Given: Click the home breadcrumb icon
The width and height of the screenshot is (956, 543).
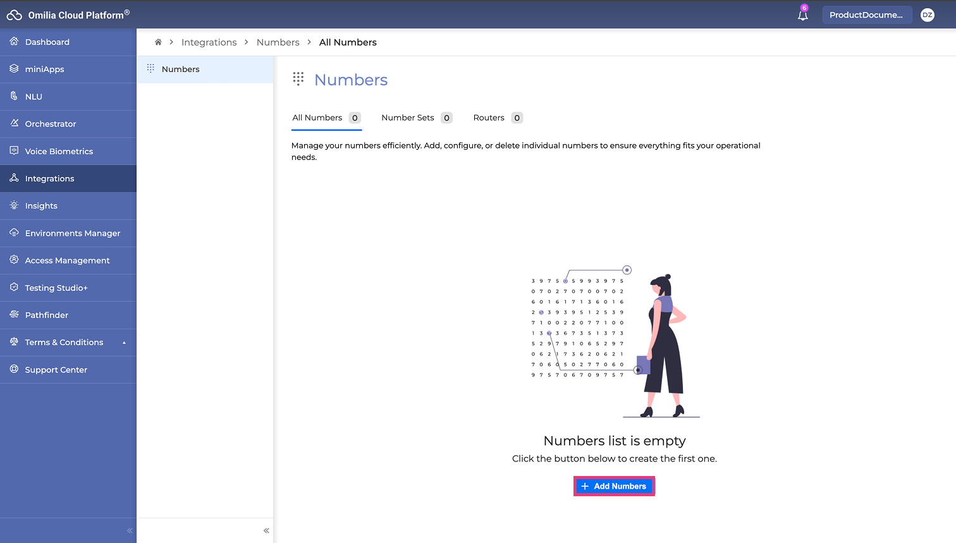Looking at the screenshot, I should pyautogui.click(x=158, y=42).
